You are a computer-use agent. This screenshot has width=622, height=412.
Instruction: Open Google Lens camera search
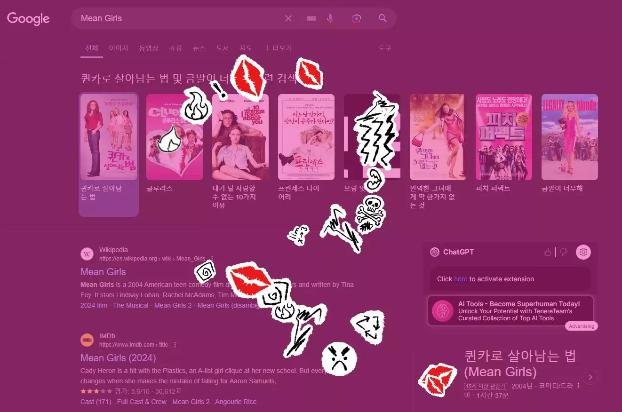coord(356,18)
